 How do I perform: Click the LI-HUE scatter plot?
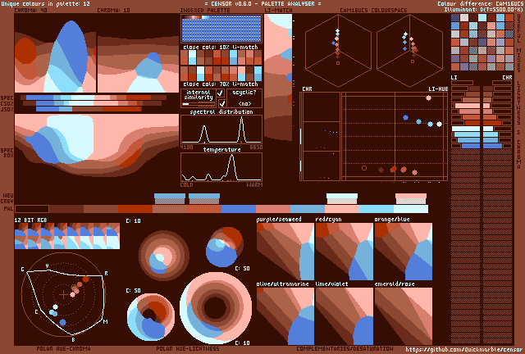pyautogui.click(x=395, y=137)
